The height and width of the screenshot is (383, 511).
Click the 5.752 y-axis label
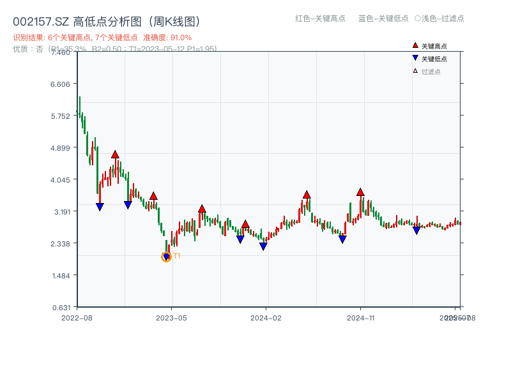(60, 116)
